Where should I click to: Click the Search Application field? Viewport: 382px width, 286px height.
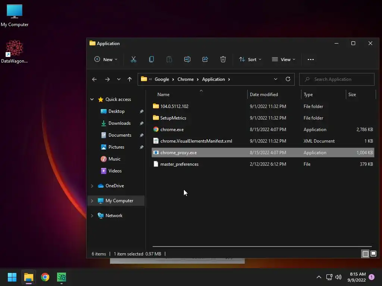click(x=337, y=79)
